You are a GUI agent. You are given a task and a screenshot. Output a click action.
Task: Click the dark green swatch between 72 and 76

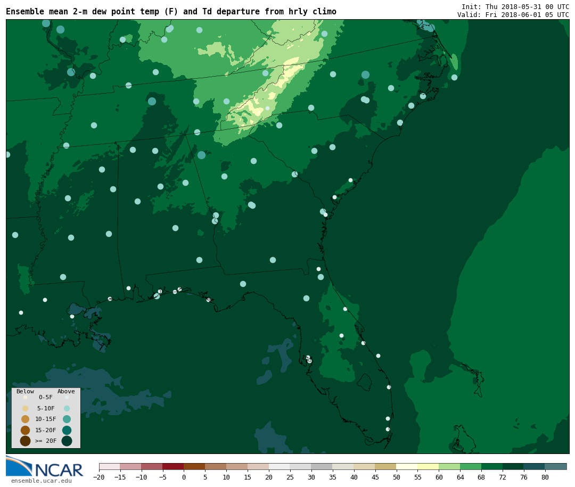click(x=513, y=466)
